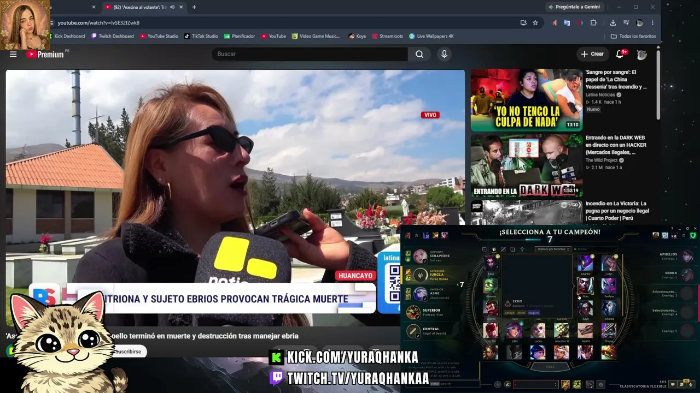
Task: Start voice search with the microphone icon
Action: coord(444,54)
